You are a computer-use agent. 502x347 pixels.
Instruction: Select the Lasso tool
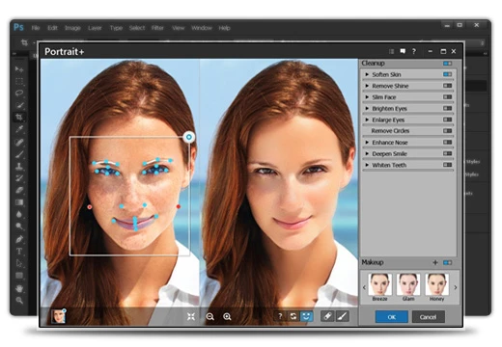[19, 93]
